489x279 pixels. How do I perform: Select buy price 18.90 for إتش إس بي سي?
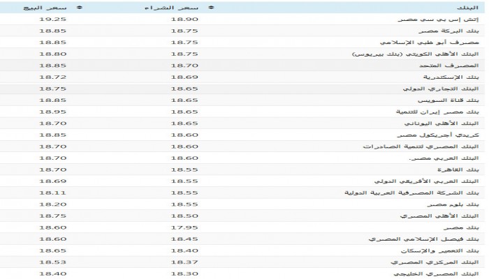(x=184, y=20)
